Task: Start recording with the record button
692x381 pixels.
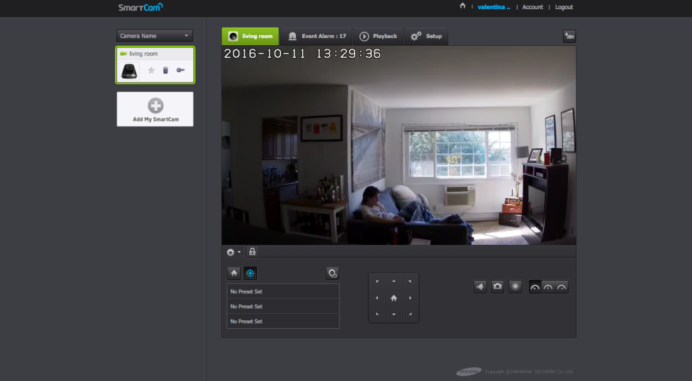Action: pos(515,286)
